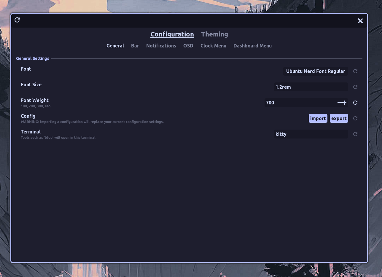Reset the Font setting to default
The width and height of the screenshot is (382, 277).
pyautogui.click(x=355, y=71)
